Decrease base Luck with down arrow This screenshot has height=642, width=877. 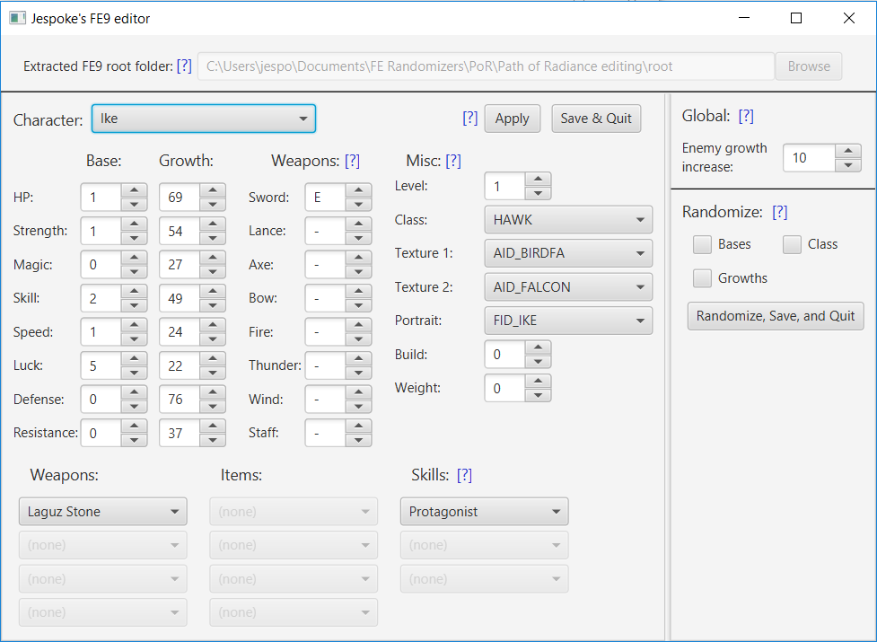(x=135, y=373)
